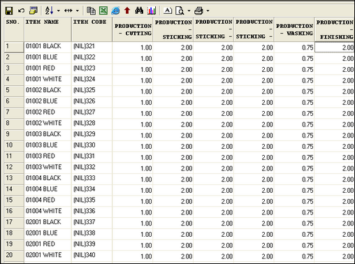Click the SNO. column header
The height and width of the screenshot is (264, 355).
[14, 29]
